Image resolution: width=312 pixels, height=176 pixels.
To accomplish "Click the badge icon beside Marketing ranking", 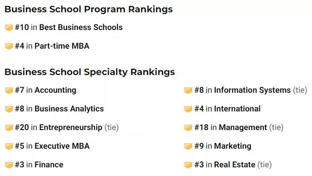I will (188, 146).
